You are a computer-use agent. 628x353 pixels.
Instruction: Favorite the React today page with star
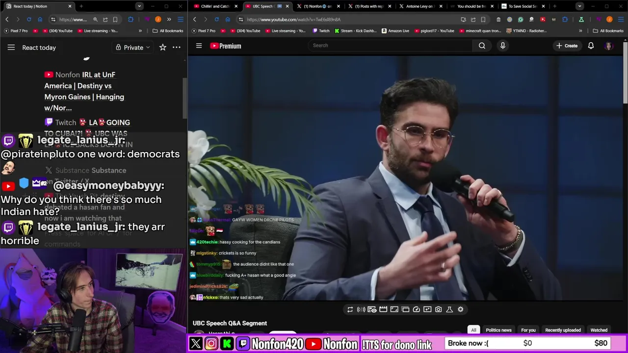tap(162, 48)
